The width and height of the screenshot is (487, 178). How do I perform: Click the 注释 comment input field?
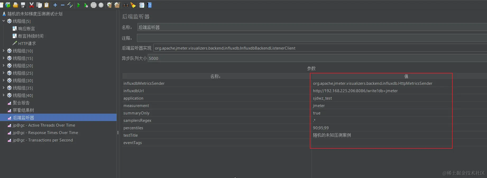click(312, 38)
